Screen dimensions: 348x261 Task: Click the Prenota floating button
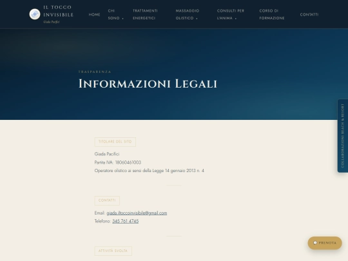325,243
